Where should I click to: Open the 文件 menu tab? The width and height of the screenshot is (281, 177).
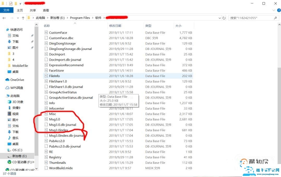pyautogui.click(x=7, y=10)
